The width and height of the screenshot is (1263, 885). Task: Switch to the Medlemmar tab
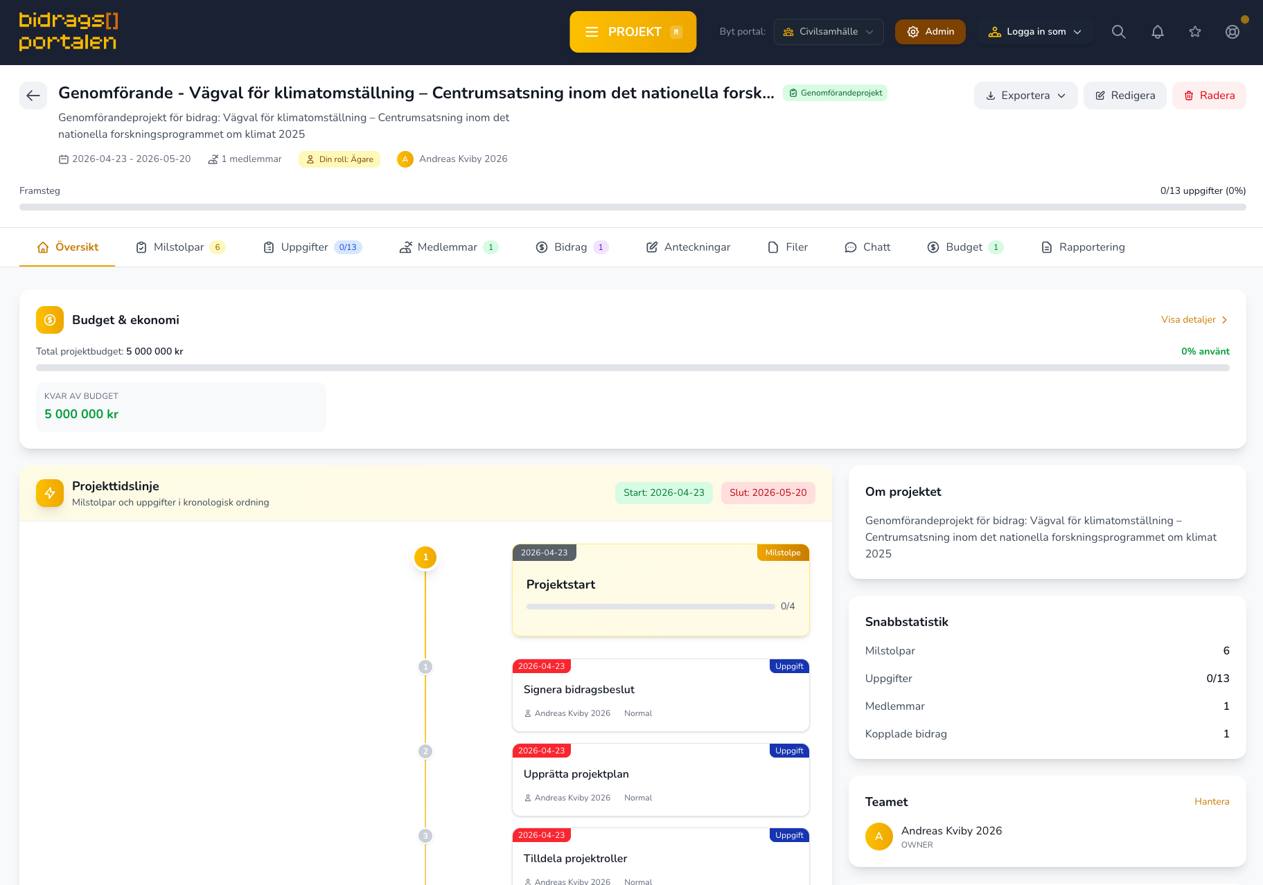[x=449, y=247]
